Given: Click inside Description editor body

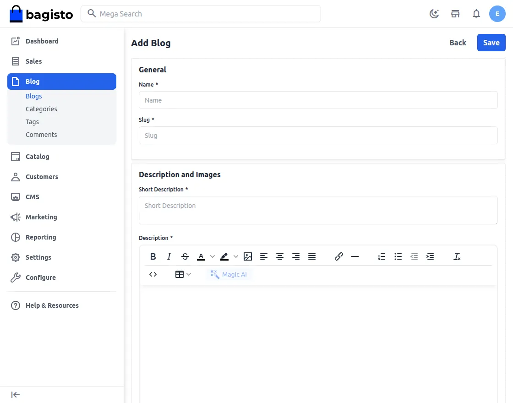Looking at the screenshot, I should (318, 343).
